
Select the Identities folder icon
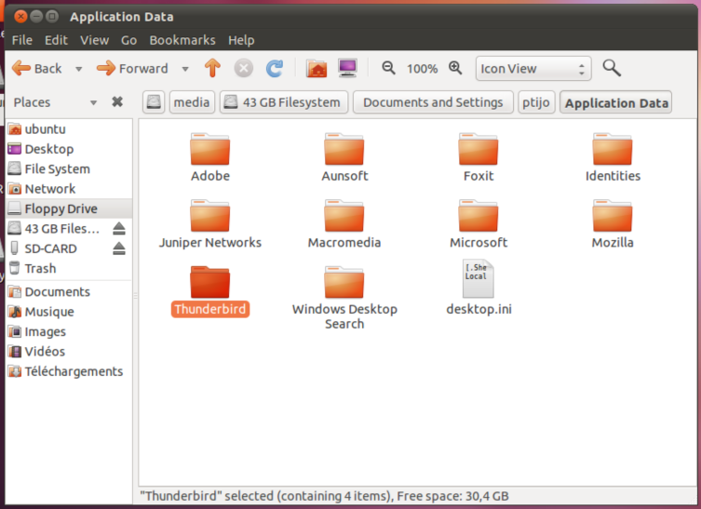point(612,150)
